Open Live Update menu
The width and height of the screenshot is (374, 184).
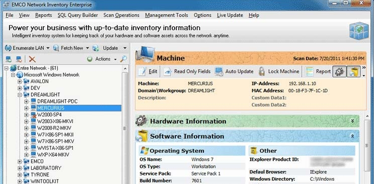coord(230,15)
